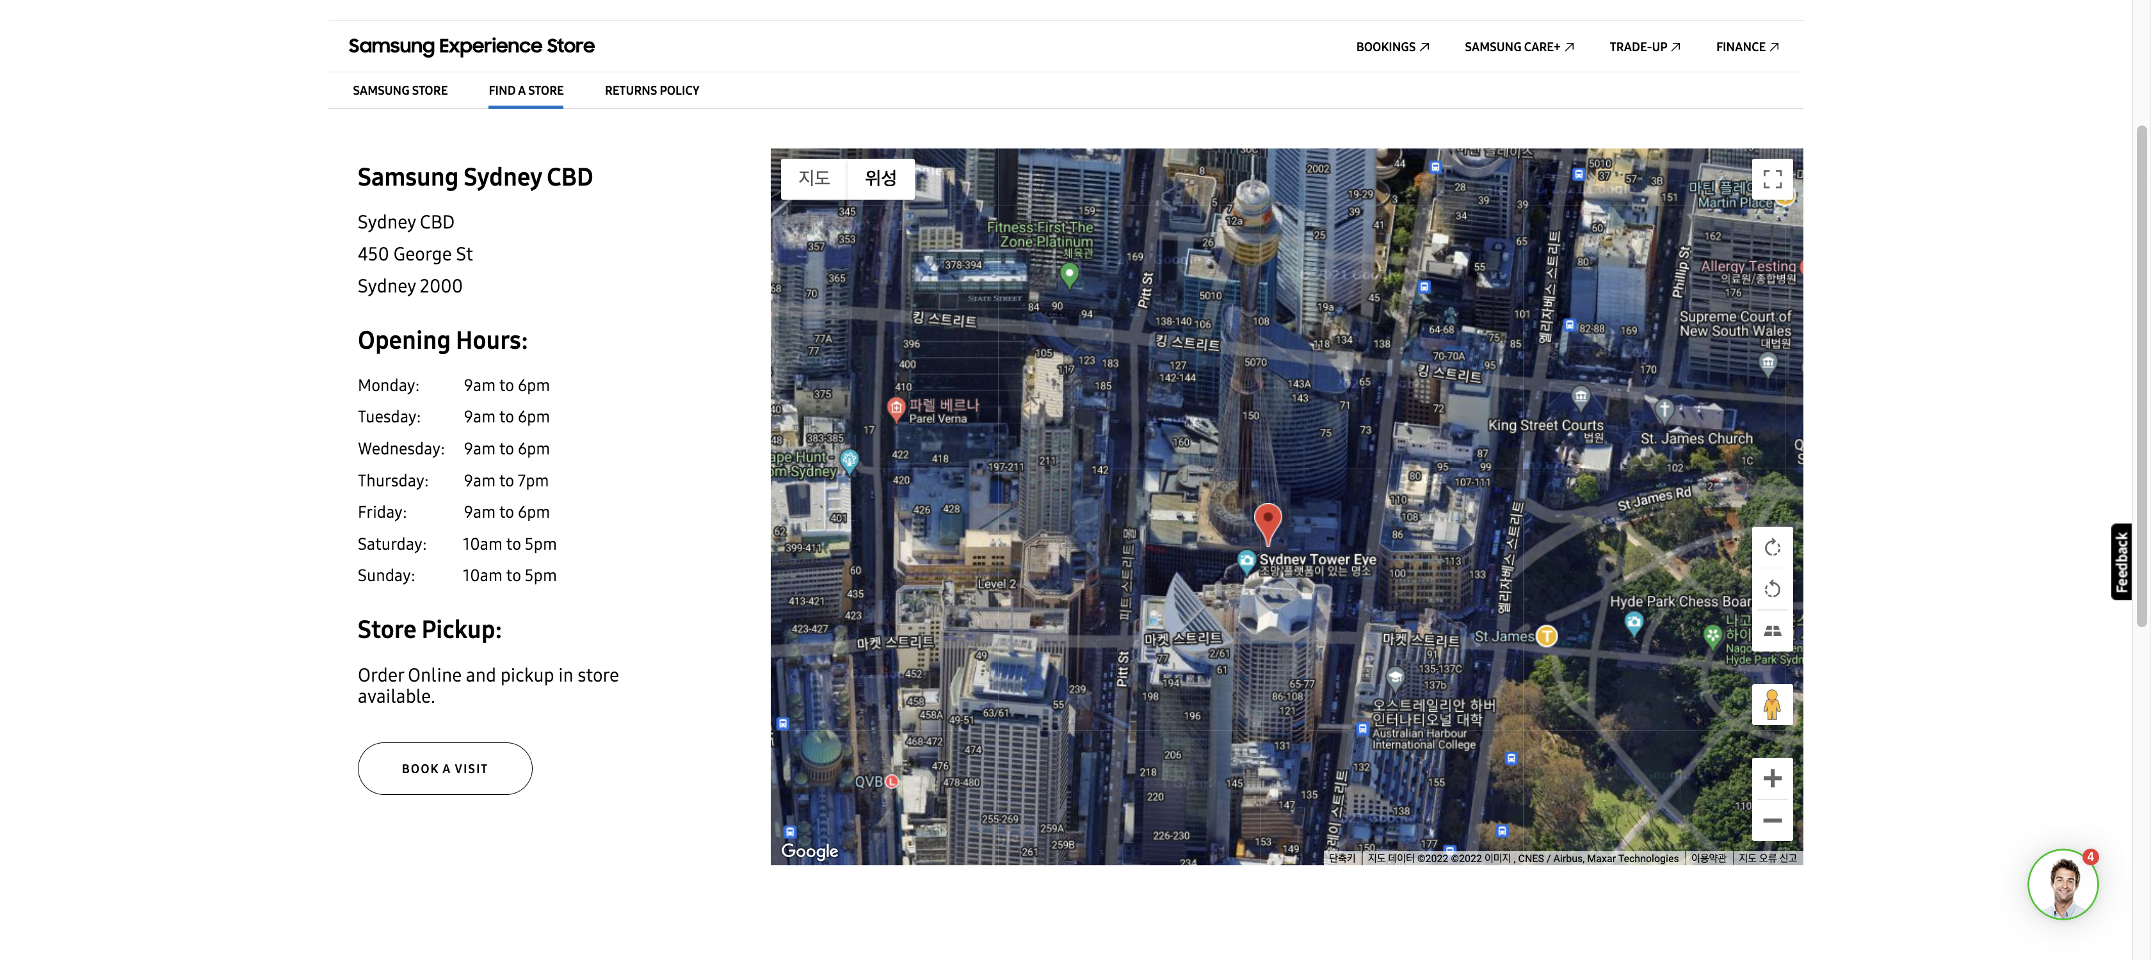Image resolution: width=2151 pixels, height=960 pixels.
Task: Click the QVB landmark marker
Action: (x=891, y=781)
